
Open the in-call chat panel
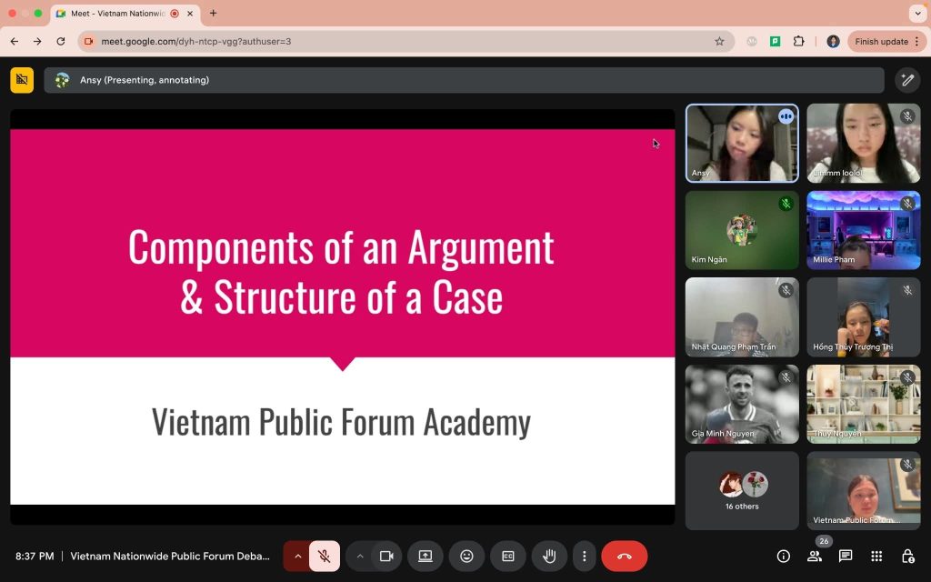(x=846, y=557)
